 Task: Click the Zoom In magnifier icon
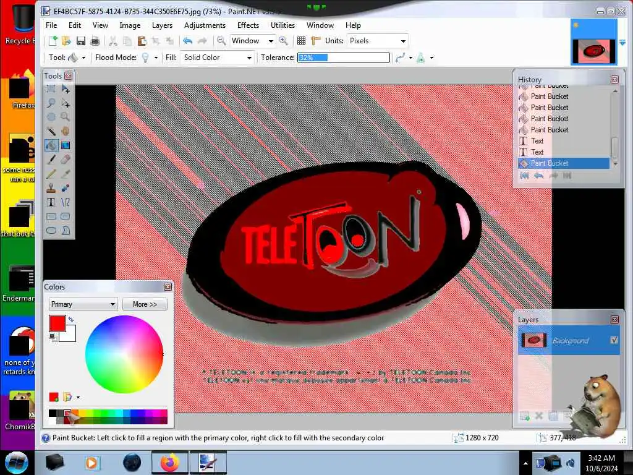point(283,41)
